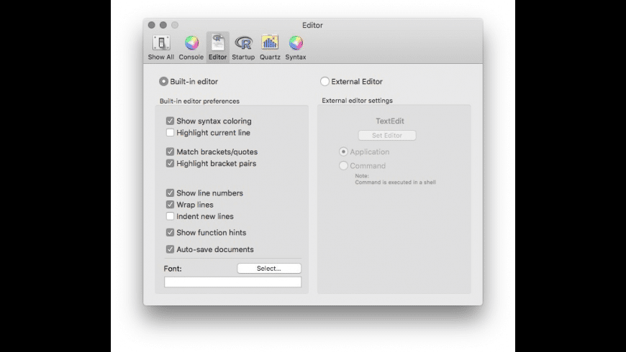Screen dimensions: 626x352
Task: Open the Console preferences pane
Action: [191, 47]
